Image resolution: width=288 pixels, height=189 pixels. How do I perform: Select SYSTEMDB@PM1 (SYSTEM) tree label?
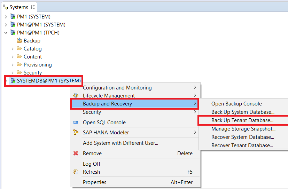pos(49,80)
